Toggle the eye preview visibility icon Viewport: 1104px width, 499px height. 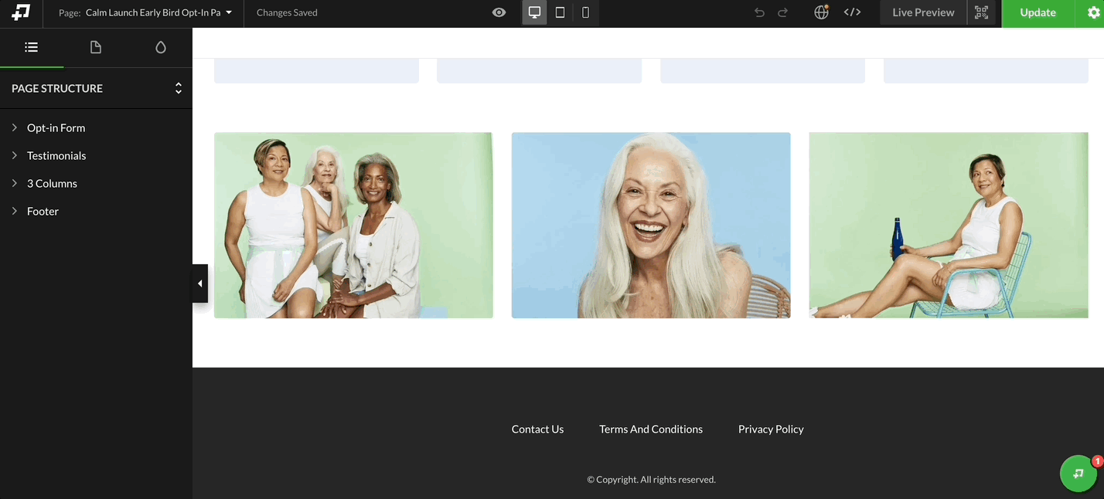pos(499,12)
